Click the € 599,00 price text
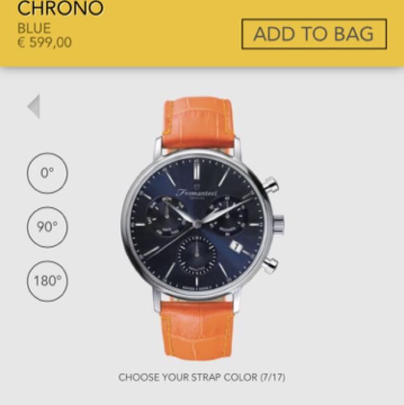Screen dimensions: 404x405 (44, 42)
